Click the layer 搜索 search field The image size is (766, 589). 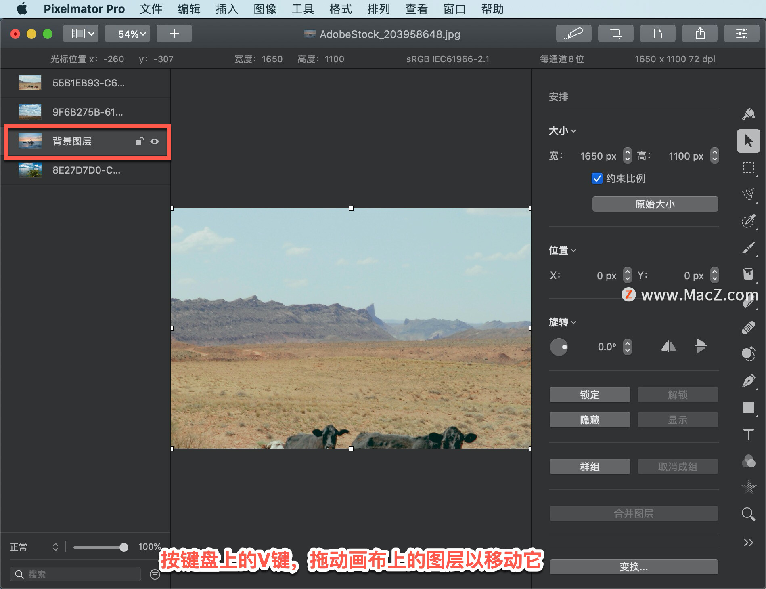click(x=75, y=574)
